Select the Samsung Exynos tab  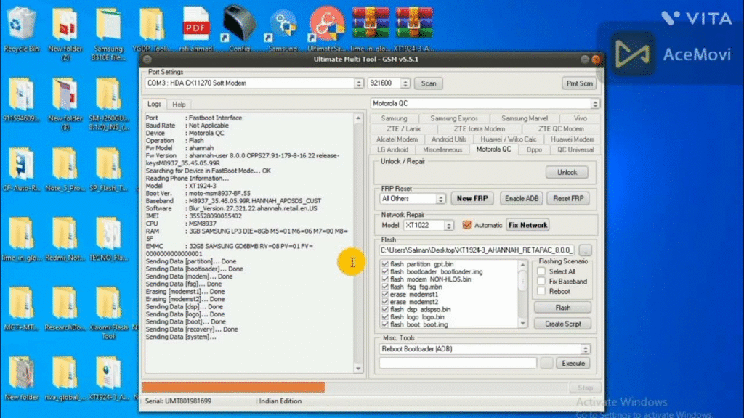click(453, 118)
